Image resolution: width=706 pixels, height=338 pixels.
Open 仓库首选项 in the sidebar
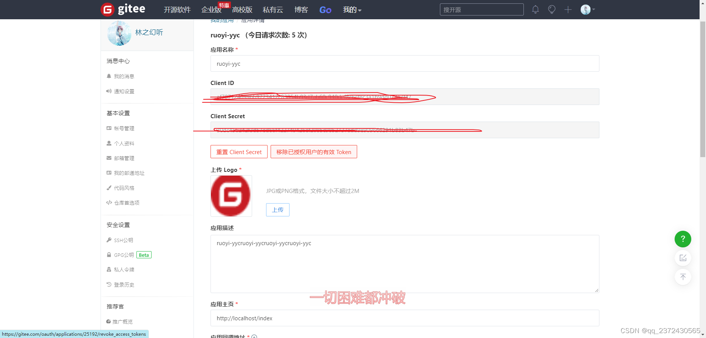point(127,203)
